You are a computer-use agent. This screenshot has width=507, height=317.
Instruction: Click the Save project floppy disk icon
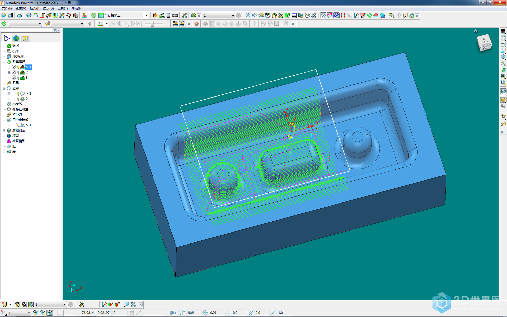coord(10,15)
